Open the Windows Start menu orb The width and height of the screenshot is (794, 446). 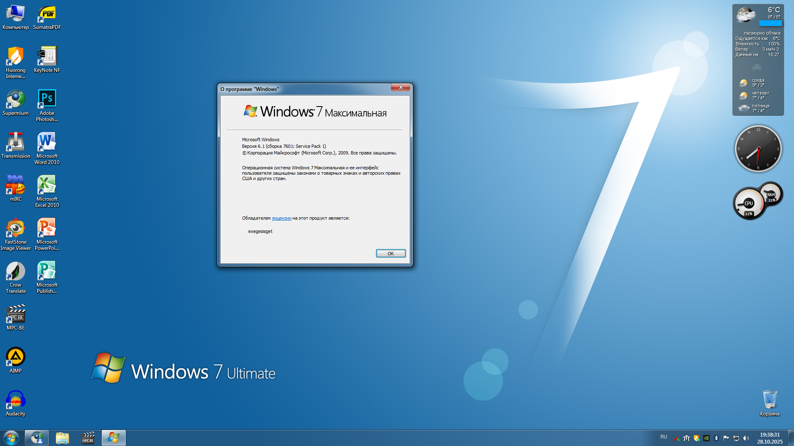click(11, 438)
